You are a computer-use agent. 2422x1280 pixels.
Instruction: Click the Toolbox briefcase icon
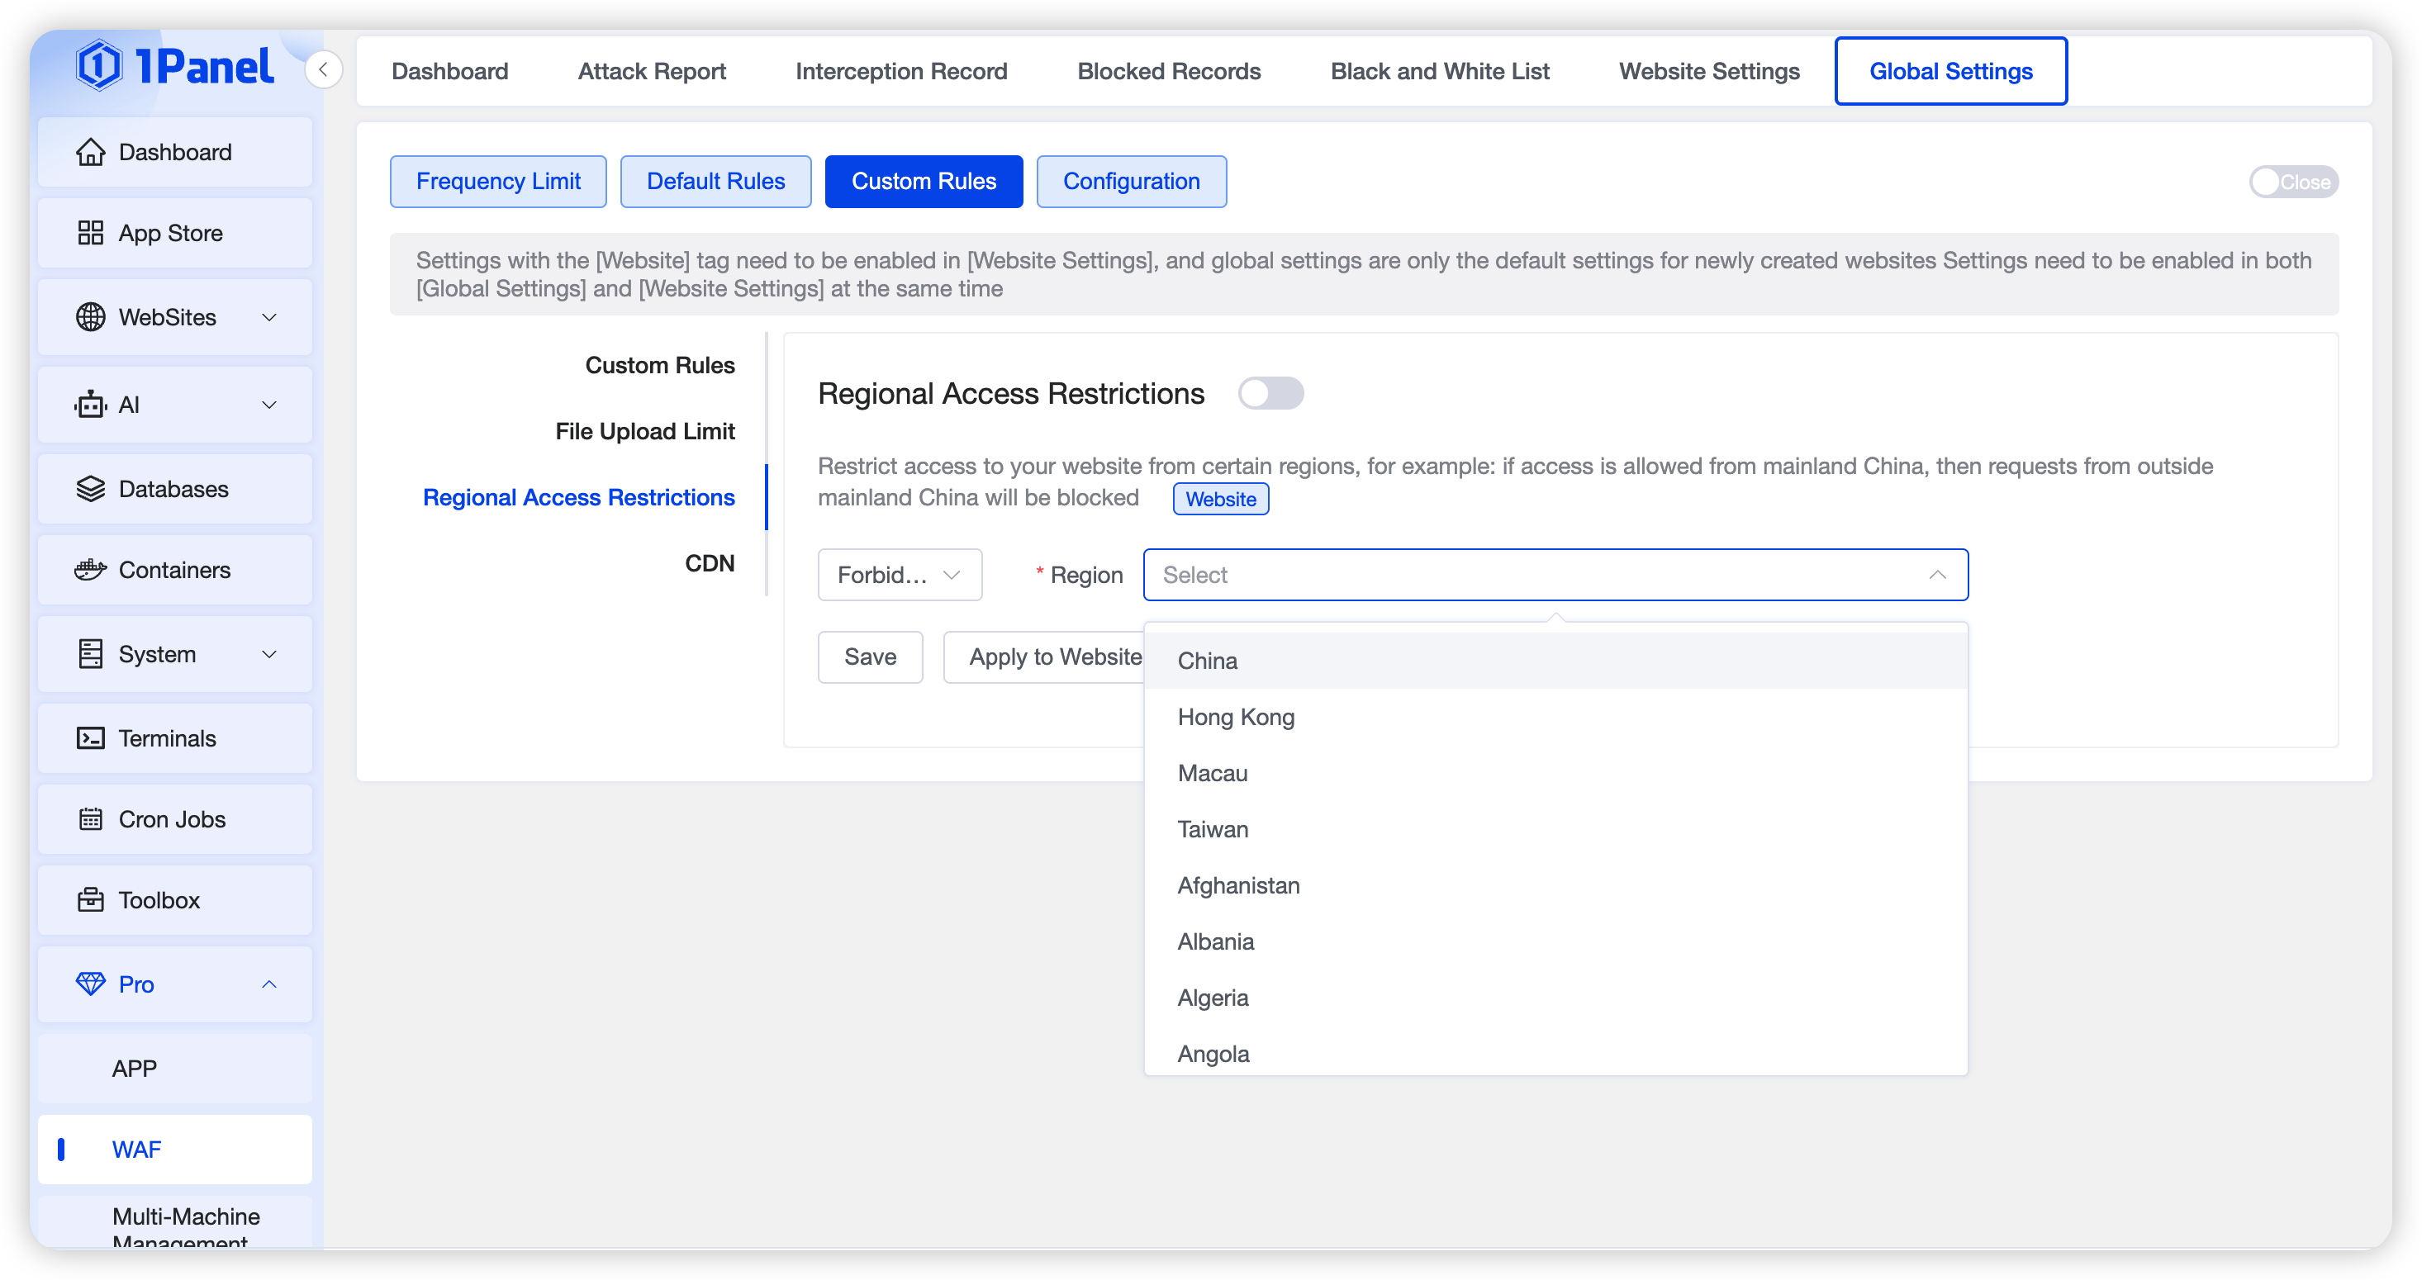click(x=90, y=900)
